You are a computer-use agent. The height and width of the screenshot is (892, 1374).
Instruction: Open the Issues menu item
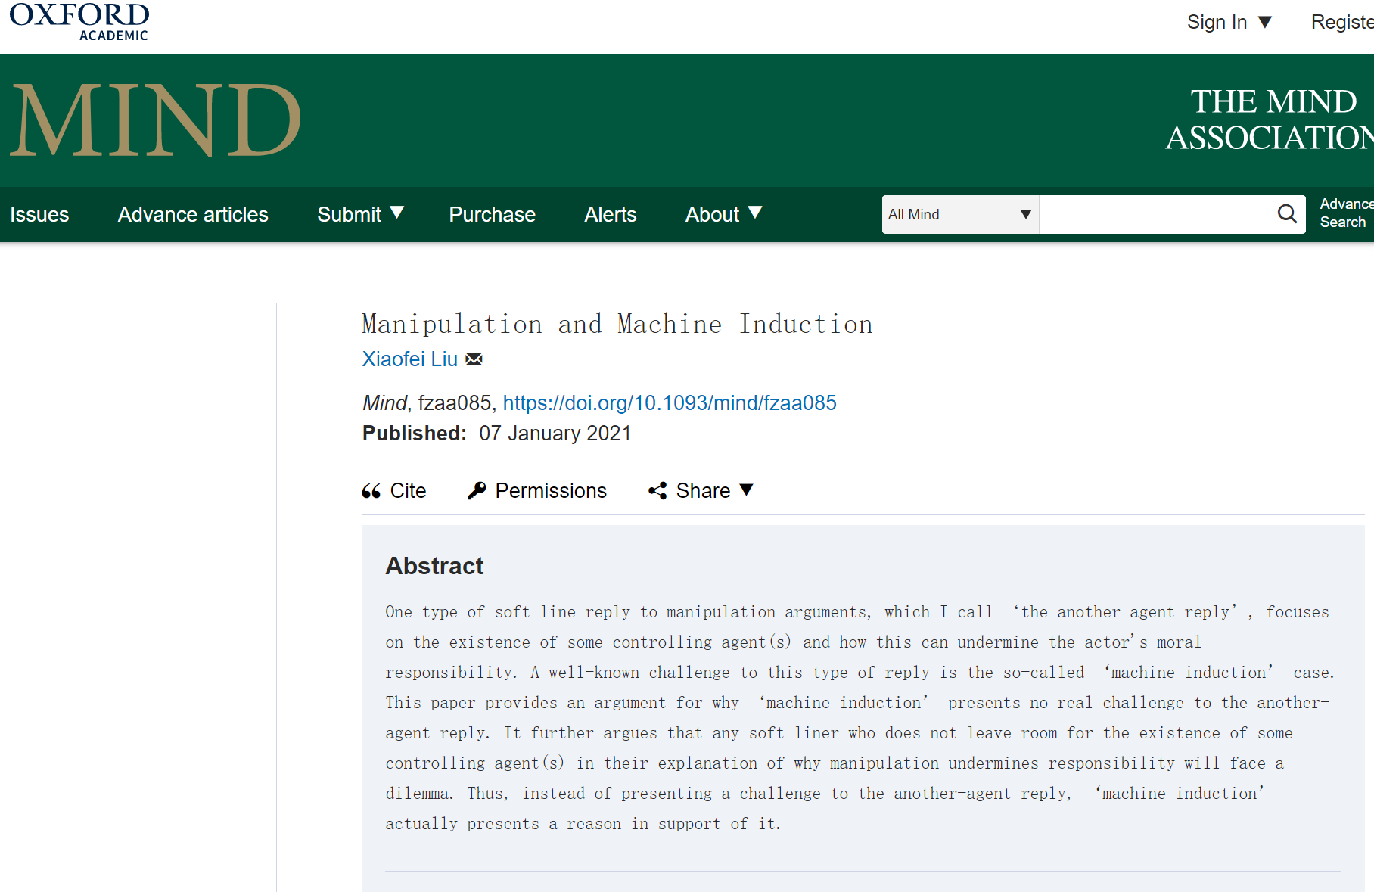pyautogui.click(x=39, y=215)
